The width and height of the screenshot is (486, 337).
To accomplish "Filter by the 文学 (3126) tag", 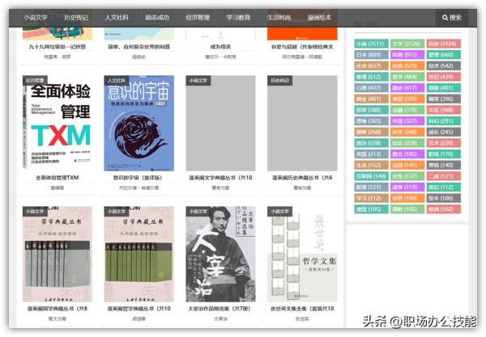I will click(x=406, y=44).
